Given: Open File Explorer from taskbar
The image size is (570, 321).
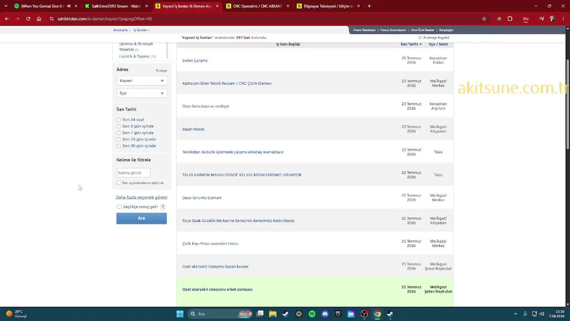Looking at the screenshot, I should (x=273, y=314).
